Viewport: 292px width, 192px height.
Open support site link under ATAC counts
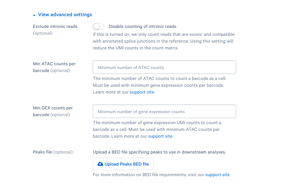pyautogui.click(x=142, y=92)
